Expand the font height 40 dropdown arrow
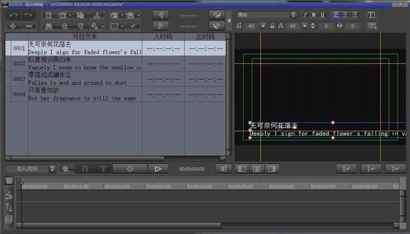Image resolution: width=410 pixels, height=234 pixels. (263, 26)
